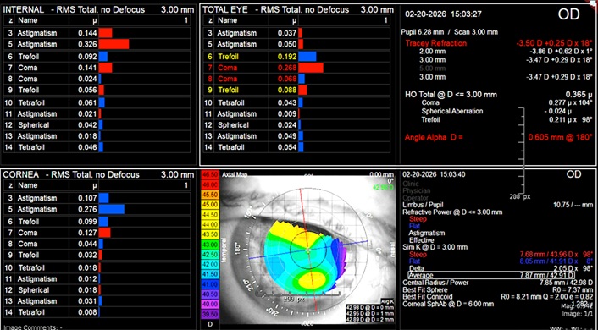Open the INTERNAL RMS Total panel header
598x330 pixels.
point(98,10)
